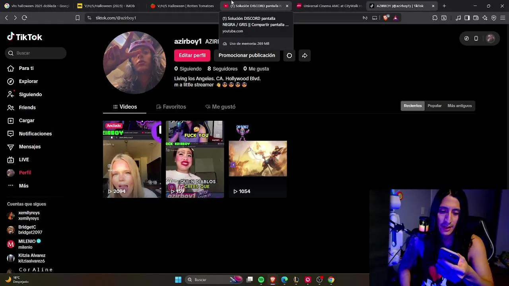The width and height of the screenshot is (509, 286).
Task: Click the Buscar search field in TikTok
Action: pyautogui.click(x=36, y=53)
